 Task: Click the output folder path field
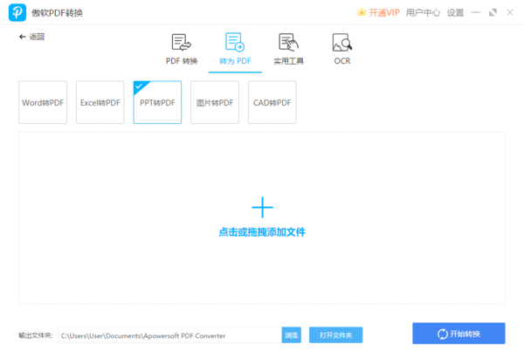[x=169, y=335]
